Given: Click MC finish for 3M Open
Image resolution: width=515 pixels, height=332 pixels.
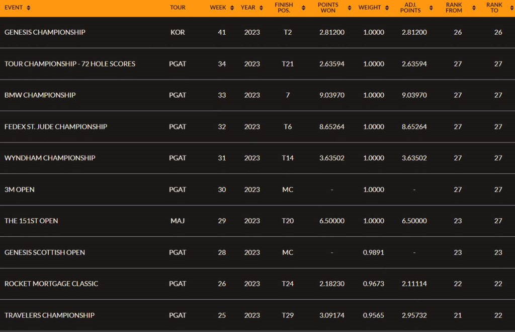Looking at the screenshot, I should (x=288, y=189).
